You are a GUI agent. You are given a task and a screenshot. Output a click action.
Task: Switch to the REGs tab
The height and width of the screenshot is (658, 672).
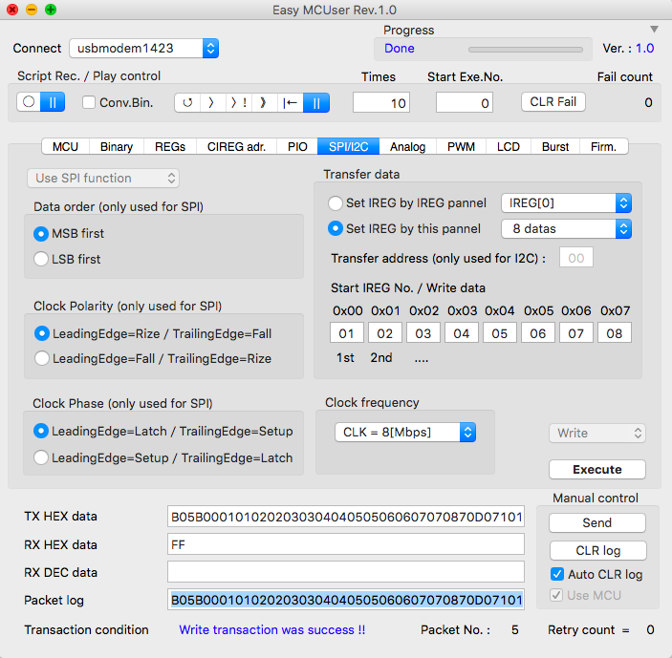click(170, 146)
